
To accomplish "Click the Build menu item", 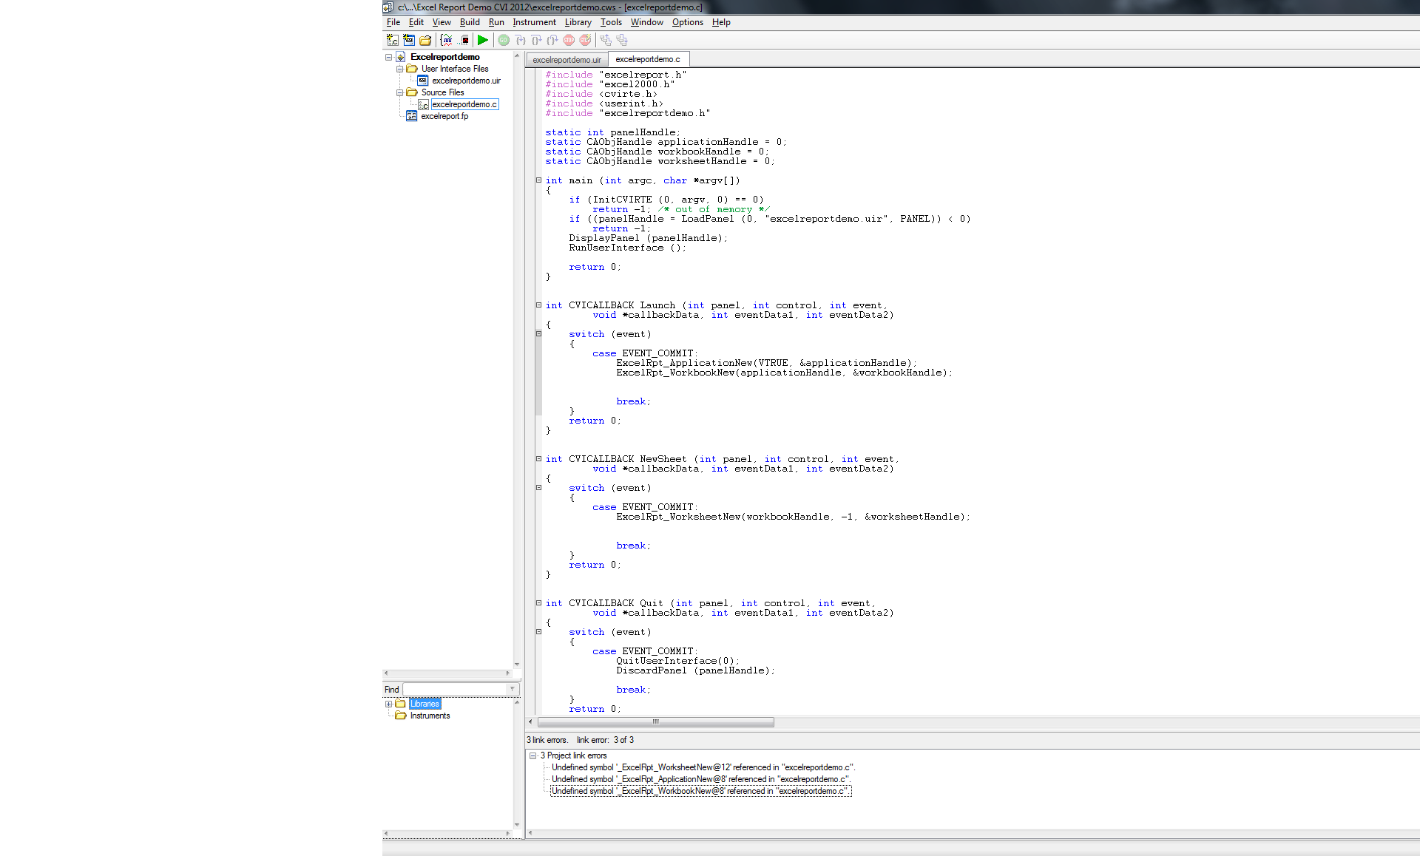I will [x=467, y=22].
